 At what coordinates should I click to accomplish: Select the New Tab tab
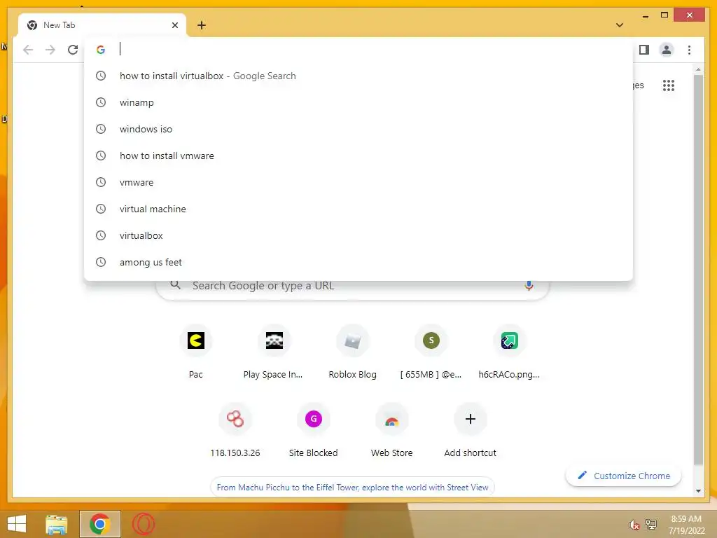102,25
